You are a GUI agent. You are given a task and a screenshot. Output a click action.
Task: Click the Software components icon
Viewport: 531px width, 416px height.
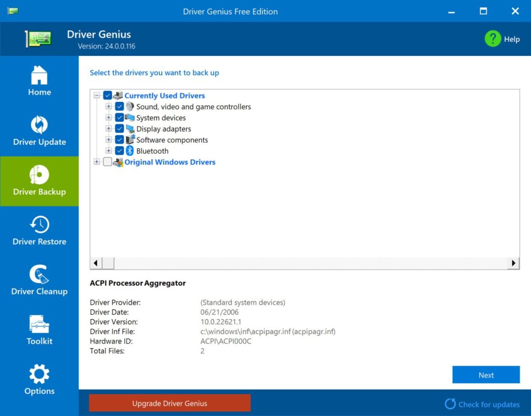(x=130, y=140)
